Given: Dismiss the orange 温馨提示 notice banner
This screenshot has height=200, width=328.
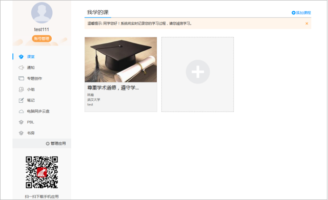Looking at the screenshot, I should 306,24.
